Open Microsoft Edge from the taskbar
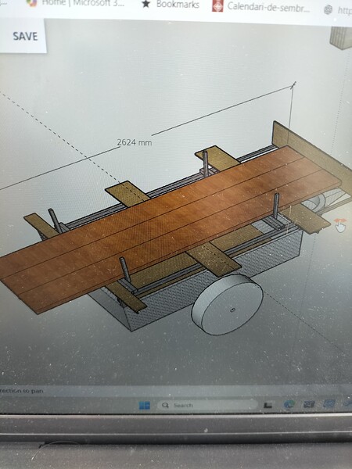Screen dimensions: 352x469 coord(289,404)
